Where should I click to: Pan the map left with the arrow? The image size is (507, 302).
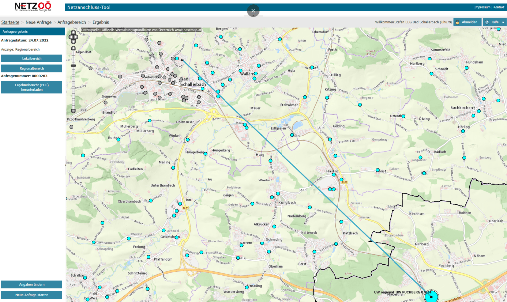[x=71, y=36]
